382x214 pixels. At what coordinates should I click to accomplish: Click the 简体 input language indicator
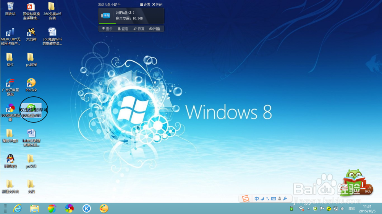click(x=351, y=209)
